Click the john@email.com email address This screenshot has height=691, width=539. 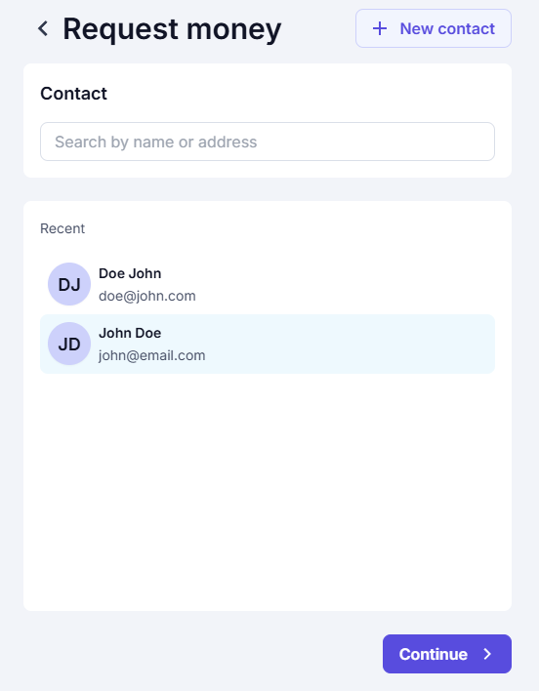click(151, 355)
